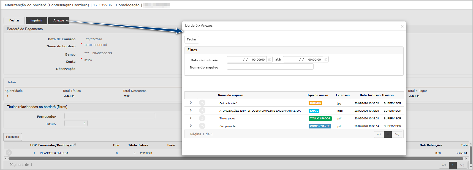Click magnifier icon on INFANGER & CIA row
Viewport: 473px width, 170px height.
pos(9,153)
